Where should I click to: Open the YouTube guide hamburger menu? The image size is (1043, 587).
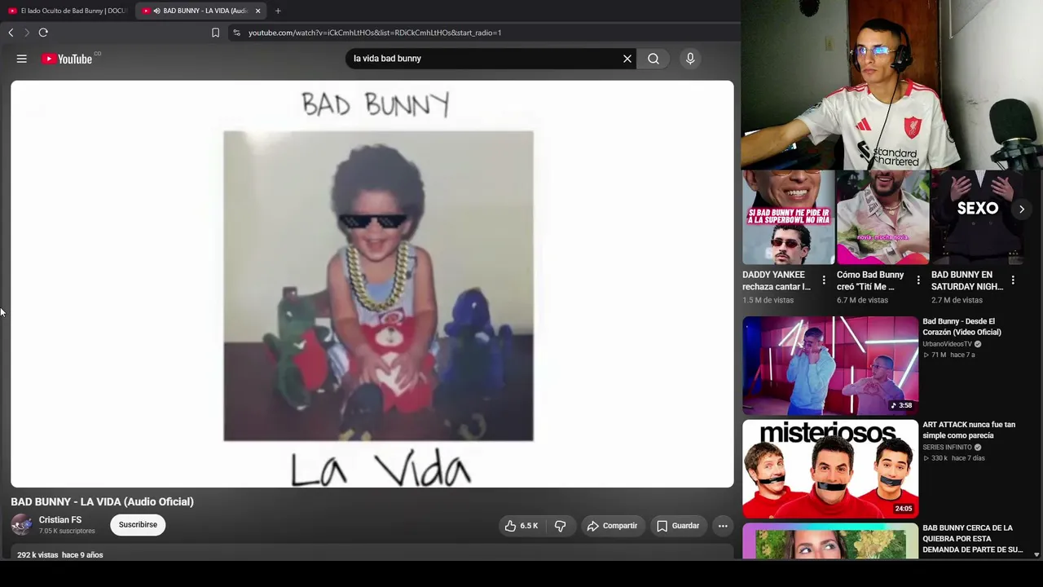pyautogui.click(x=22, y=59)
